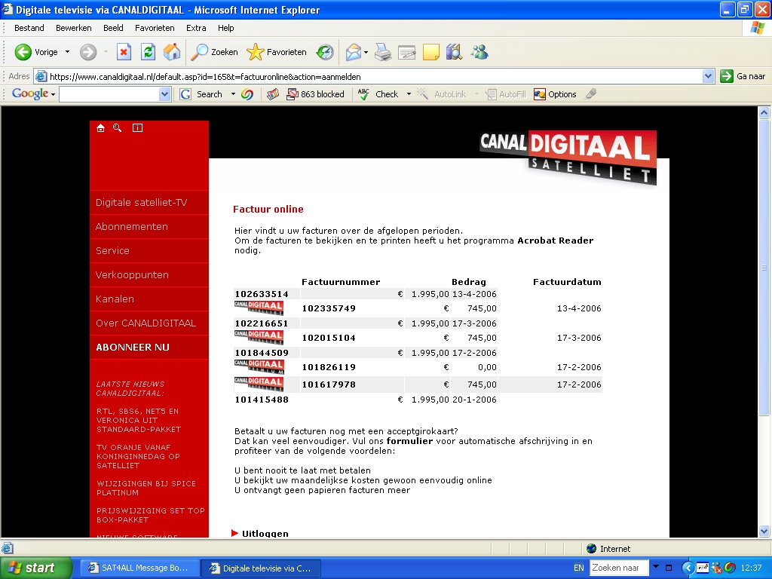Open the Favorieten star panel
The width and height of the screenshot is (772, 579).
(x=276, y=52)
